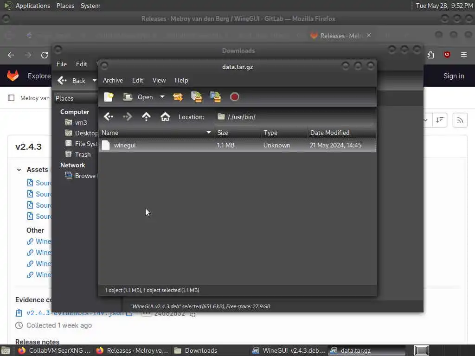Sort by Name column header
This screenshot has height=356, width=475.
156,133
